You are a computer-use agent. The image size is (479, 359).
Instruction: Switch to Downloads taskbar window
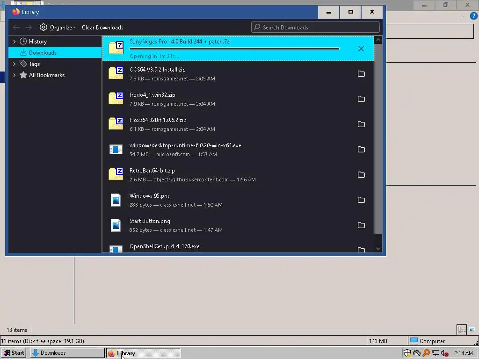click(x=67, y=353)
